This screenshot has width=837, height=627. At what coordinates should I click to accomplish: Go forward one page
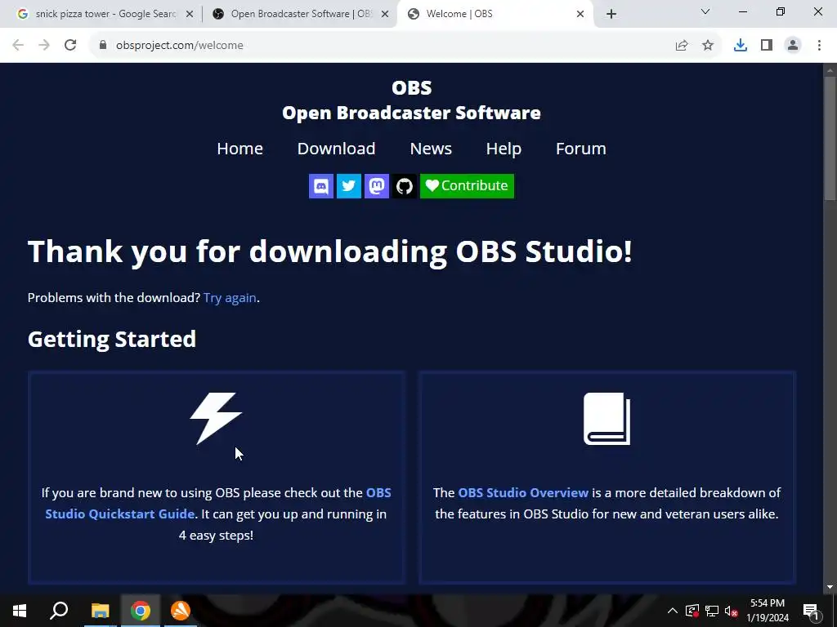[x=44, y=46]
